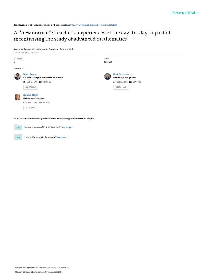This screenshot has height=278, width=208.
Task: Click Mark Prendergast's profile photo
Action: pyautogui.click(x=108, y=76)
